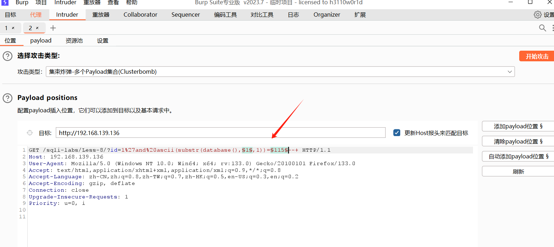Click the 刷新 button
554x247 pixels.
click(518, 172)
